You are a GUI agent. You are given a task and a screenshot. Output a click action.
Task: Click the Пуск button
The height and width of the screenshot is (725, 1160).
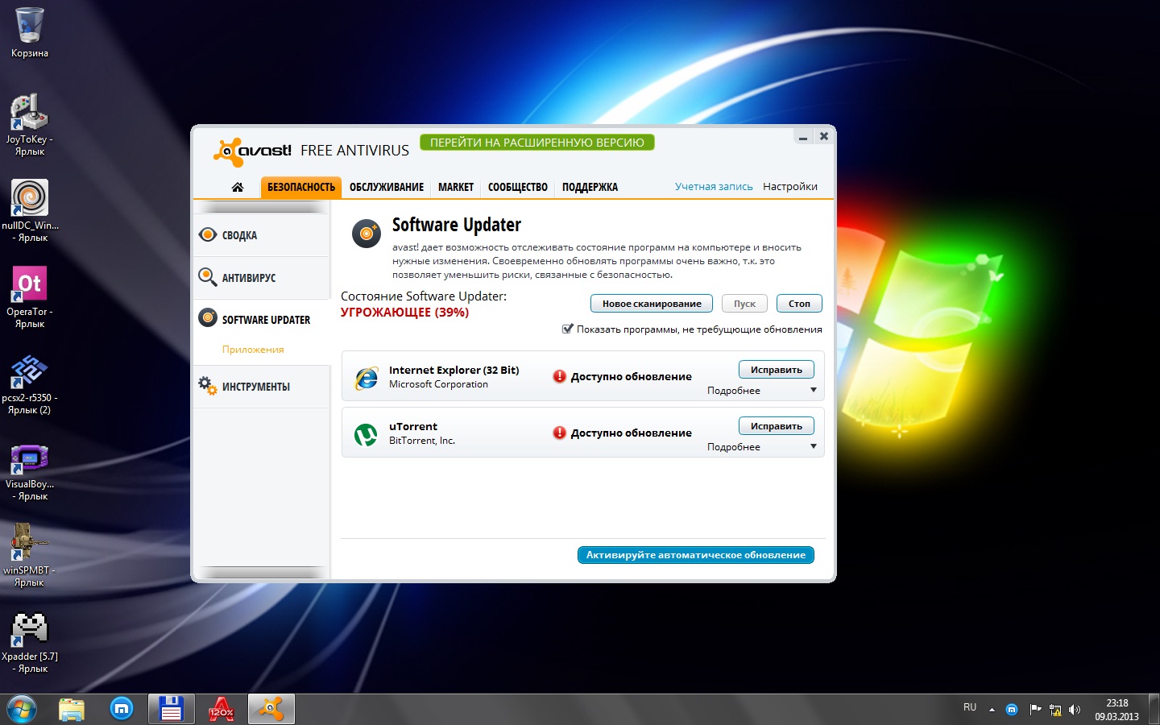(744, 304)
